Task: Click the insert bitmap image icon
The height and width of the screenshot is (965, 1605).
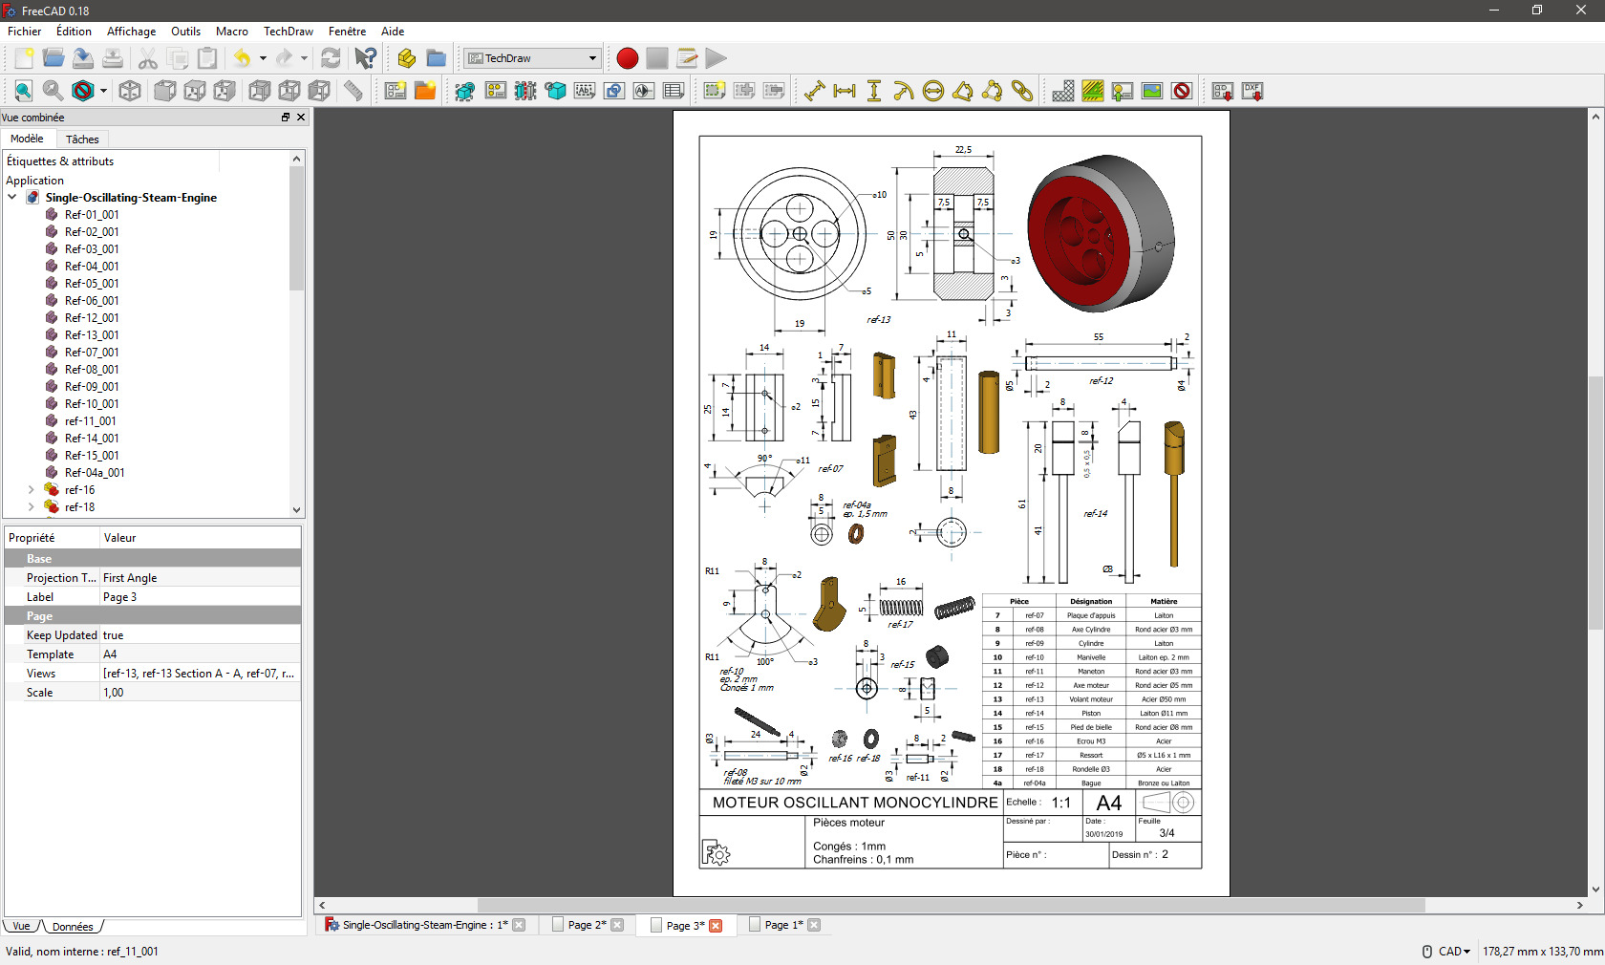Action: [x=1152, y=91]
